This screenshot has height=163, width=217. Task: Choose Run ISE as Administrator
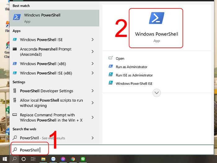[134, 75]
